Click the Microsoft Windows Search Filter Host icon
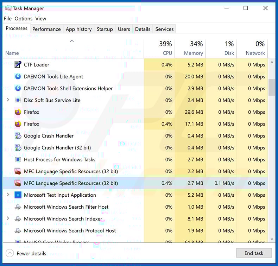 (18, 207)
